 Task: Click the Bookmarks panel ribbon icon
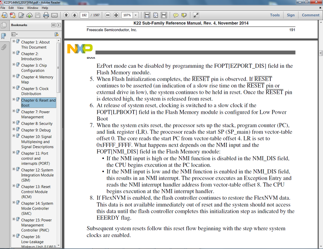4,36
